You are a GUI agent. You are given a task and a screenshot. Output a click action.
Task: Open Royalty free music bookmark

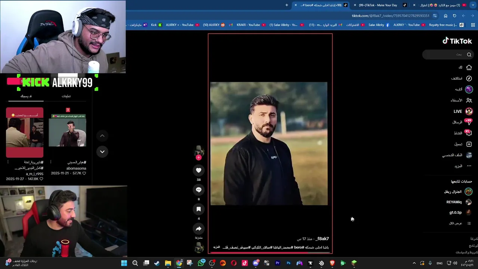[446, 25]
